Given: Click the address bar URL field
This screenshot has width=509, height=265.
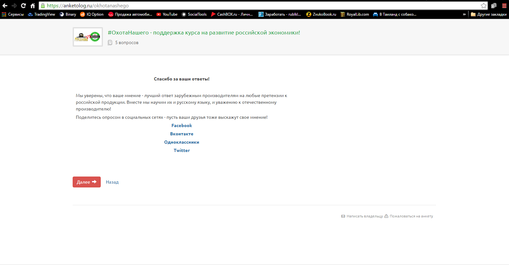Looking at the screenshot, I should click(x=255, y=6).
